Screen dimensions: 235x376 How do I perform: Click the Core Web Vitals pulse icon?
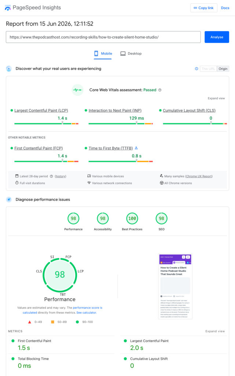tap(77, 90)
